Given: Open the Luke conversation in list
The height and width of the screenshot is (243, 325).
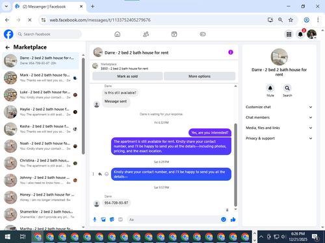Looking at the screenshot, I should tap(40, 95).
